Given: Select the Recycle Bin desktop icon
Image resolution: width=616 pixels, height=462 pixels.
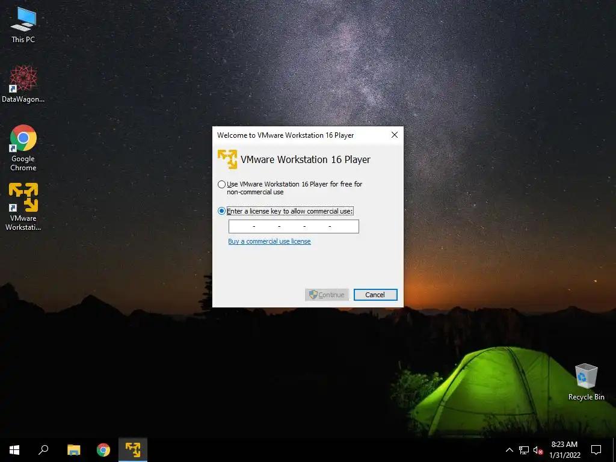Looking at the screenshot, I should point(586,382).
